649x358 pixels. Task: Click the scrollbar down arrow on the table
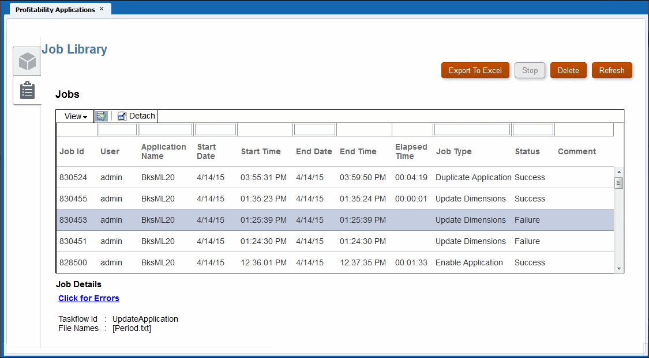618,267
